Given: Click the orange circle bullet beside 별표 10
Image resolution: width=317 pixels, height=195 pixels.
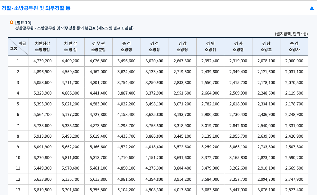Looking at the screenshot, I should tap(11, 22).
